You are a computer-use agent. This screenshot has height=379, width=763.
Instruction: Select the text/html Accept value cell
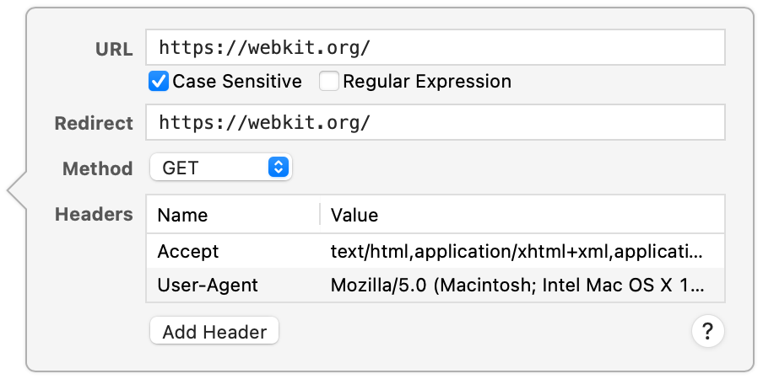point(515,251)
